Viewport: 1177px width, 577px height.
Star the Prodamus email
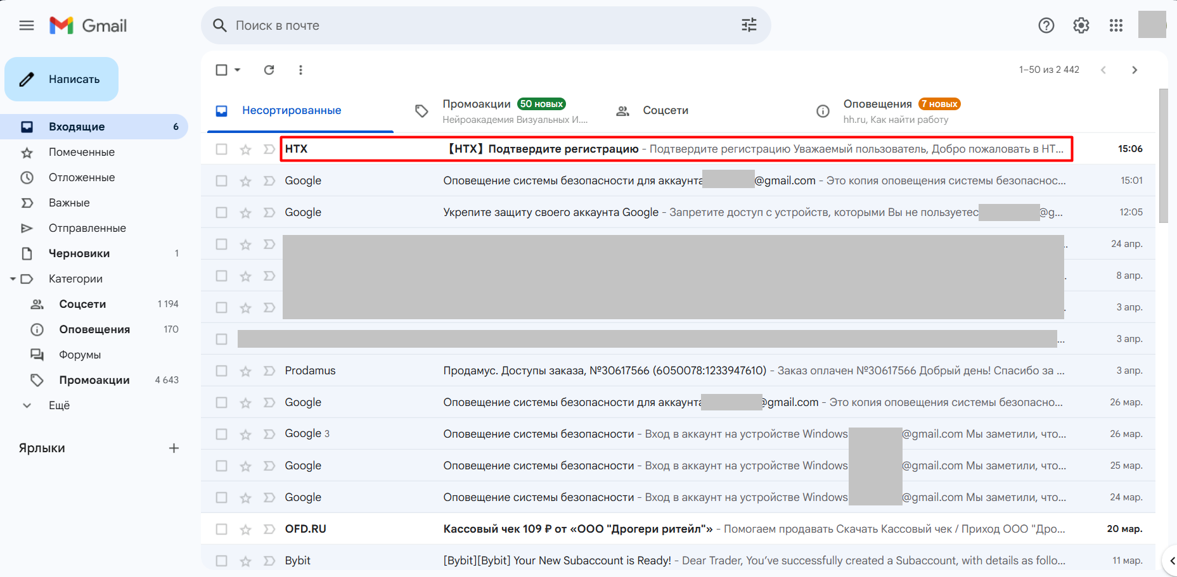coord(245,371)
